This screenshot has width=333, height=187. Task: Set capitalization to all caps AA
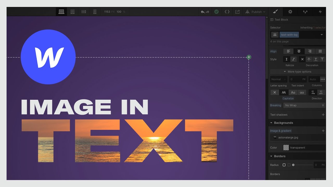tap(284, 92)
